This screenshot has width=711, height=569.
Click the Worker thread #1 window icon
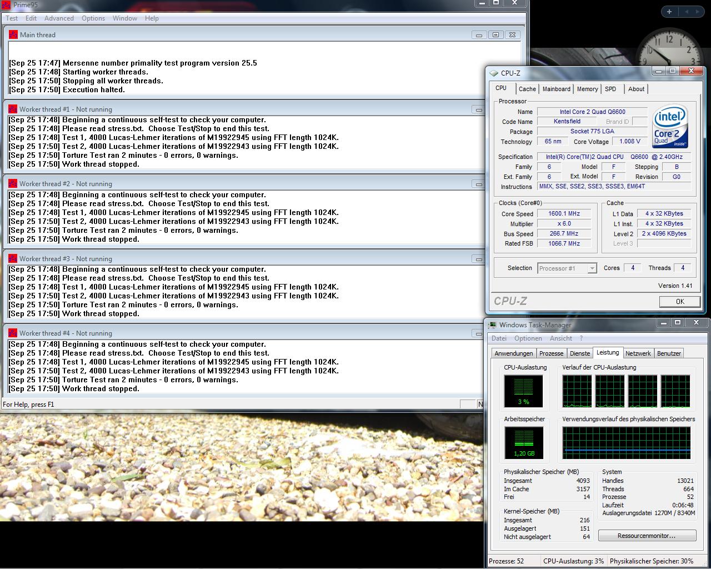(13, 109)
